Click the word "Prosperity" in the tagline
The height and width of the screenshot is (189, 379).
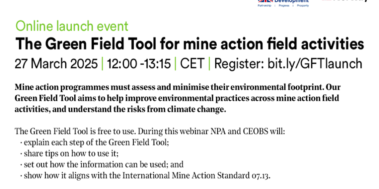point(302,6)
